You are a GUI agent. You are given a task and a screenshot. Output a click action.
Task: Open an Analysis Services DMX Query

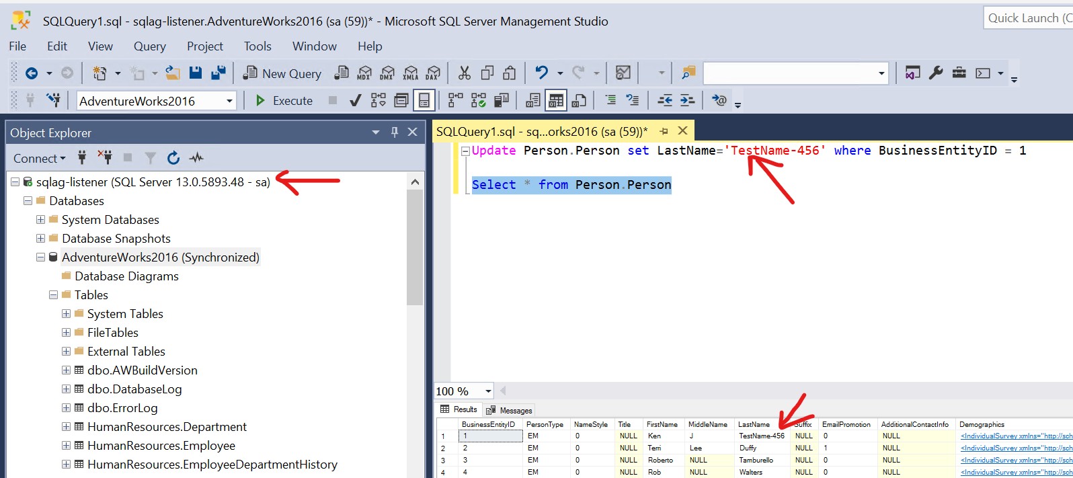[387, 73]
